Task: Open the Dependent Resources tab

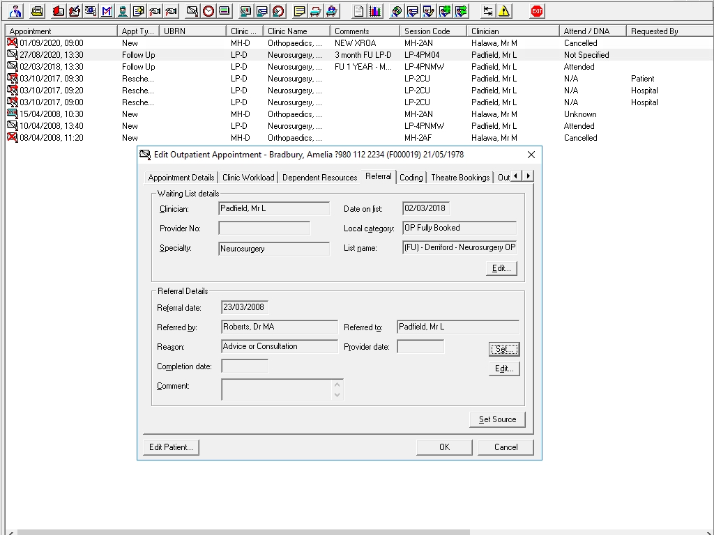Action: coord(319,178)
